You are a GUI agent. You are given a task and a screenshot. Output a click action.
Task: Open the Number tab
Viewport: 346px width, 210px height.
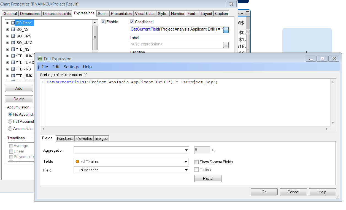pyautogui.click(x=178, y=13)
